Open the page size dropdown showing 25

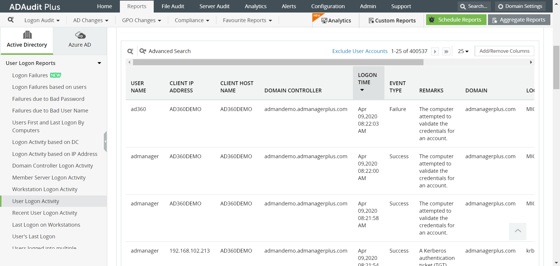click(463, 51)
